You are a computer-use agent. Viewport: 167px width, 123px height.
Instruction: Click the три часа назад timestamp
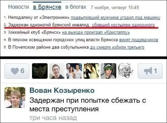pos(53,118)
